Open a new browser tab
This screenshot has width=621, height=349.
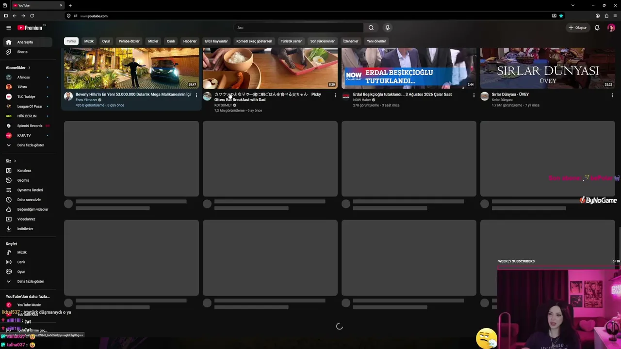coord(70,5)
